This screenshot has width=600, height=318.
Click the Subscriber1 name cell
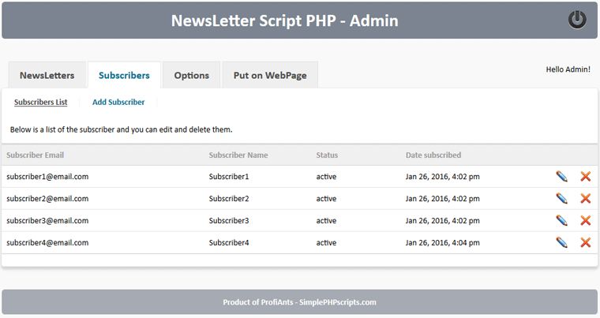pyautogui.click(x=229, y=177)
